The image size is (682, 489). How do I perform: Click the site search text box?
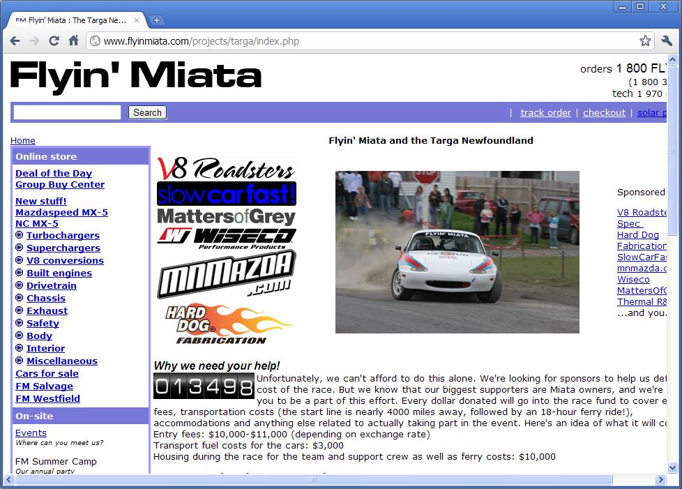click(67, 112)
